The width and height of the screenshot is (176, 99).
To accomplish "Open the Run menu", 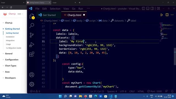I will coord(81,9).
